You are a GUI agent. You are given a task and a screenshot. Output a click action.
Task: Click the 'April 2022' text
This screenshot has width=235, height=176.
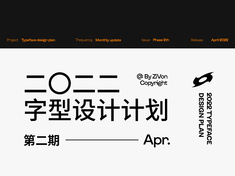220,40
